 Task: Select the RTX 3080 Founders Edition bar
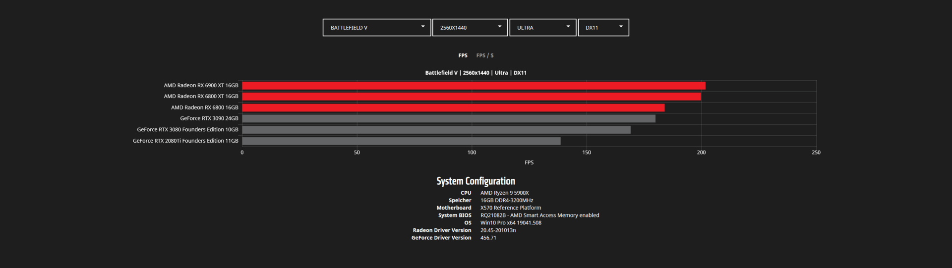tap(436, 130)
